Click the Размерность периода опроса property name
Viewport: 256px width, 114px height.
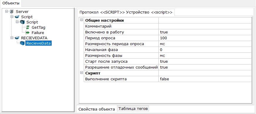(x=115, y=44)
